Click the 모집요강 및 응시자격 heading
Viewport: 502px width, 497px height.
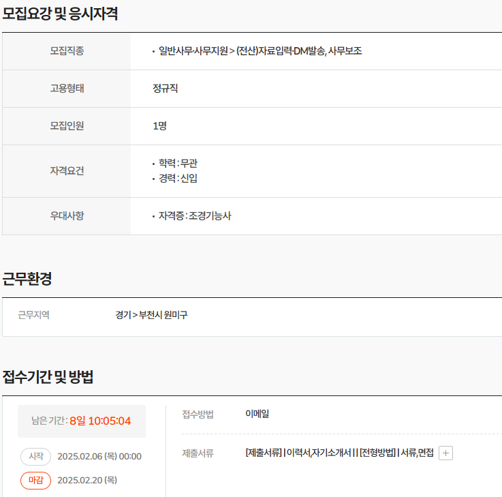[x=60, y=14]
